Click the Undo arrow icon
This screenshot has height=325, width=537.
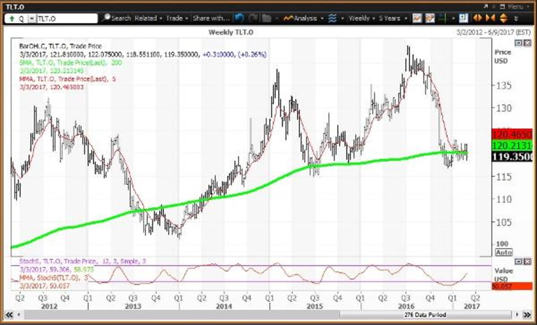click(x=240, y=18)
